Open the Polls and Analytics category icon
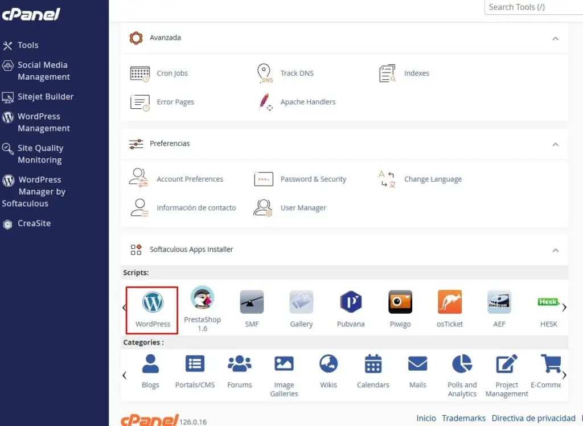This screenshot has width=583, height=426. [462, 364]
